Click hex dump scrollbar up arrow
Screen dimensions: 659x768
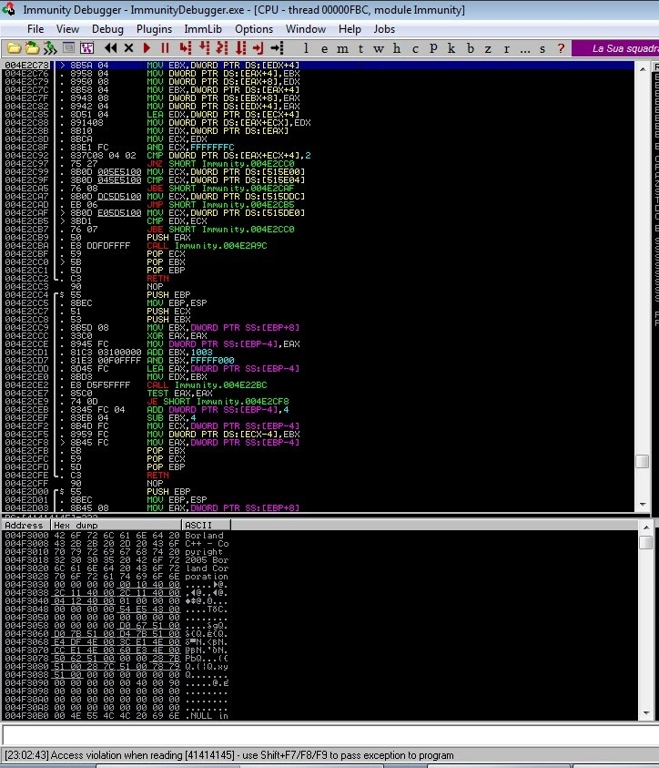(x=645, y=527)
